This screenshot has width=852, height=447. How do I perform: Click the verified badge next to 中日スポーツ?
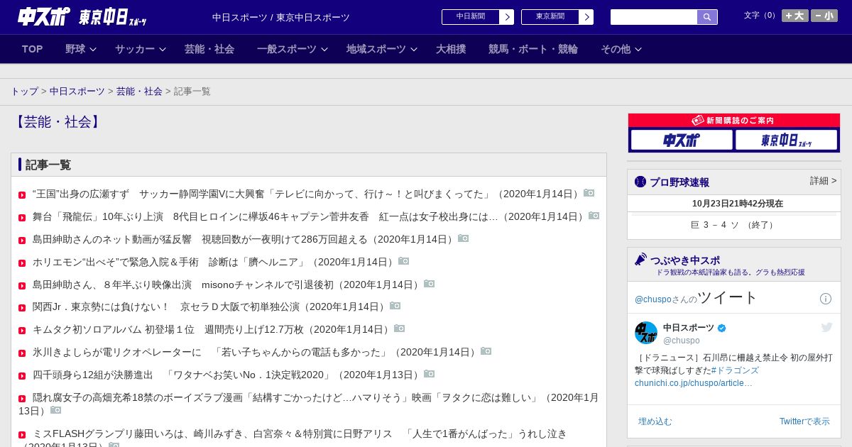point(722,329)
